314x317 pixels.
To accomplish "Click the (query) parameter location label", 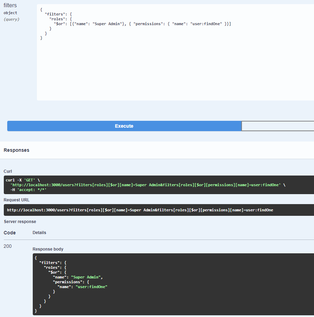I will tap(11, 19).
